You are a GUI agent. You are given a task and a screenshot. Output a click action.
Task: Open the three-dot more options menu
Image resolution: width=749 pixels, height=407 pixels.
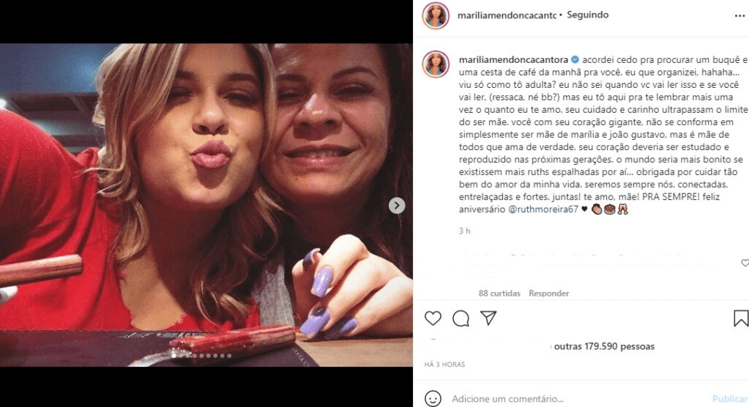739,16
